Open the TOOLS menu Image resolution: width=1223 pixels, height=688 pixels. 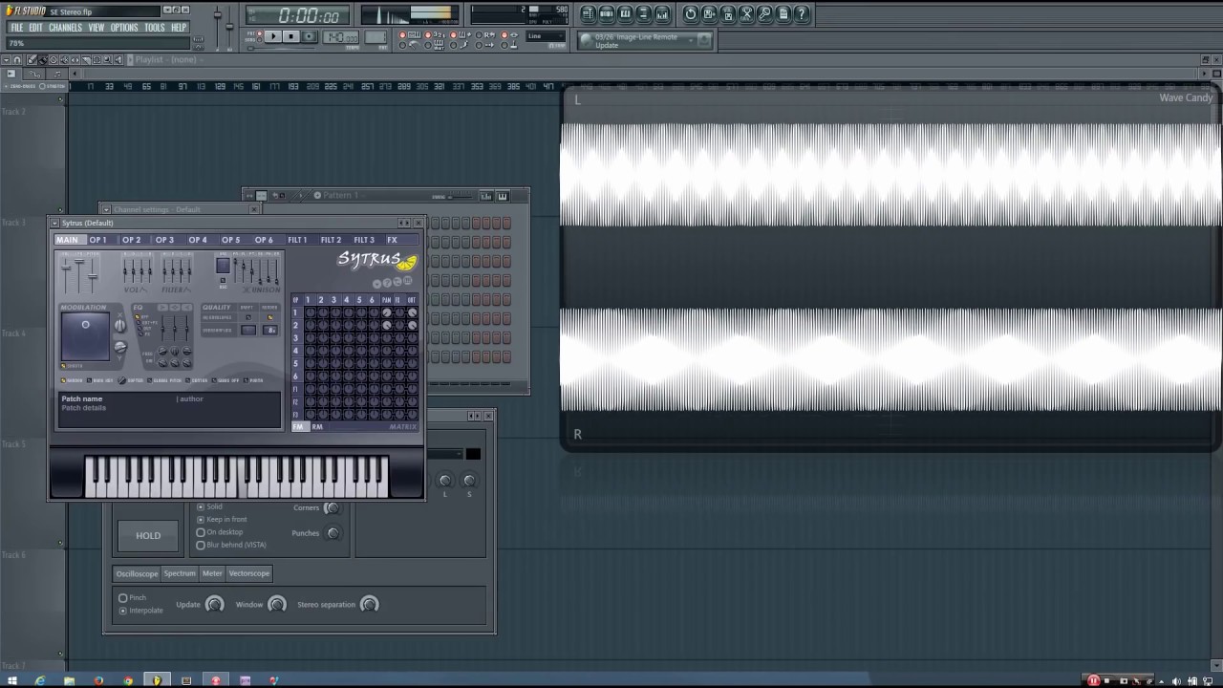pos(155,28)
